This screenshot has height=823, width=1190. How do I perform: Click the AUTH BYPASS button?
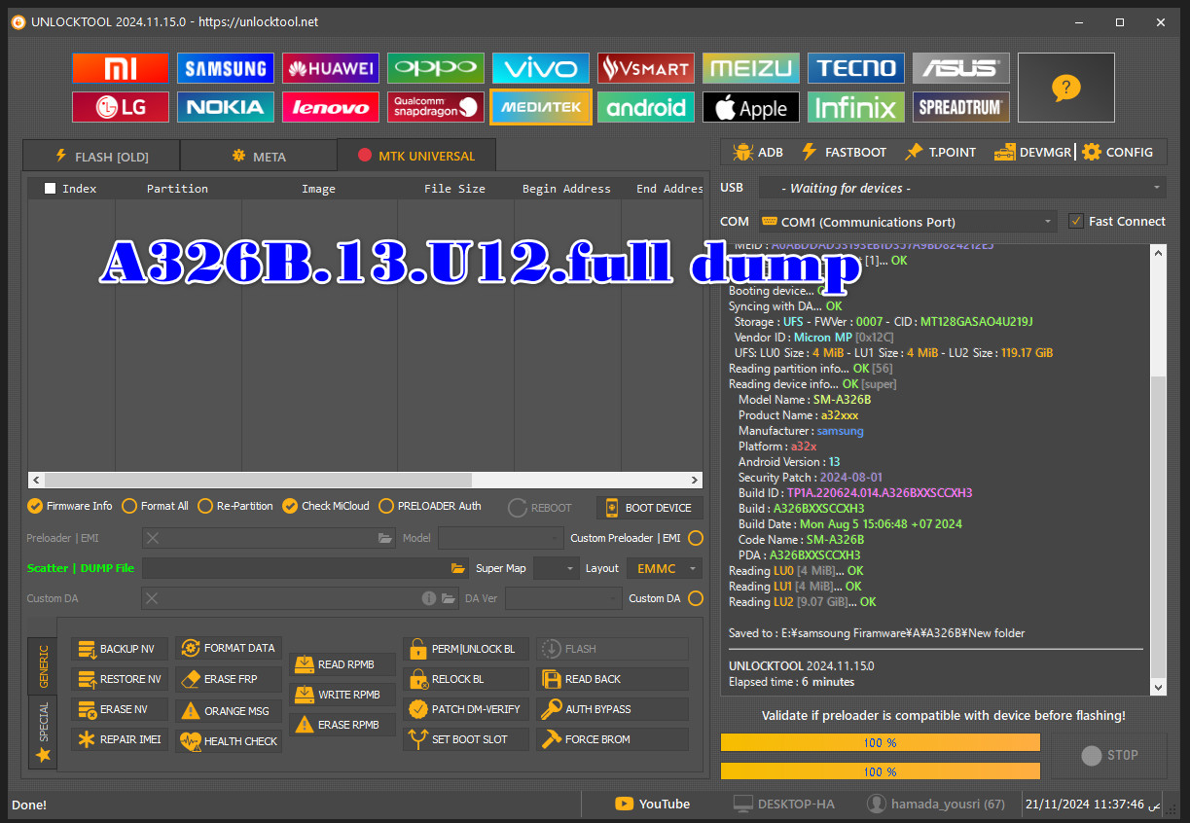point(612,709)
